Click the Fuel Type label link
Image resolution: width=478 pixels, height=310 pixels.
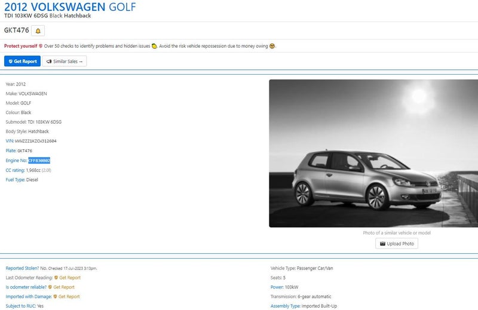pyautogui.click(x=16, y=180)
